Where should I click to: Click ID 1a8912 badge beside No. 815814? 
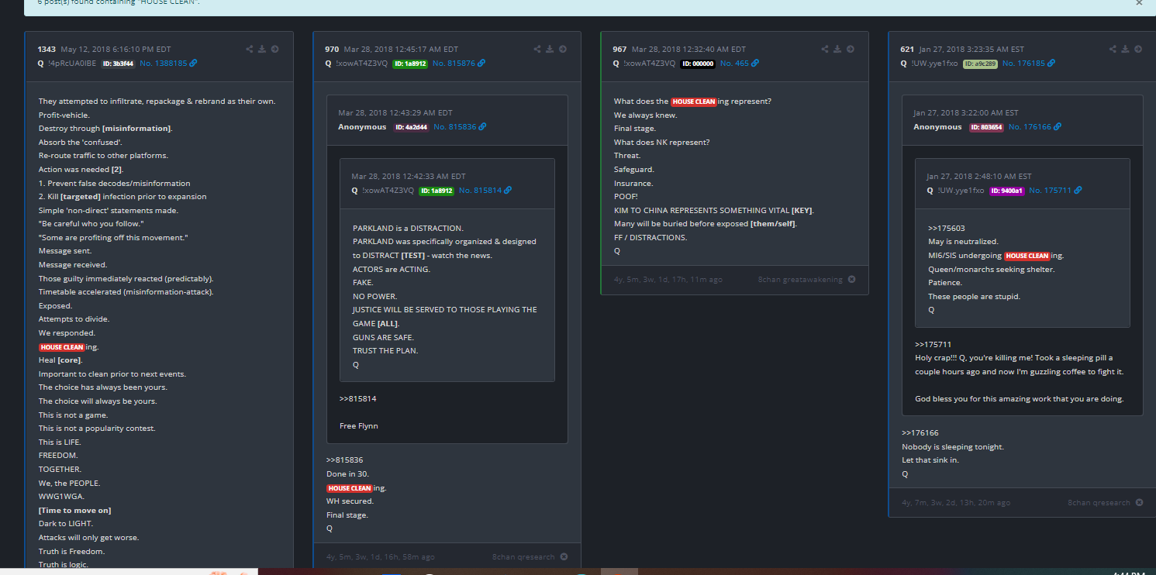(437, 190)
